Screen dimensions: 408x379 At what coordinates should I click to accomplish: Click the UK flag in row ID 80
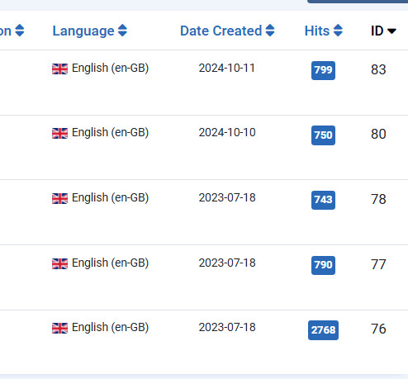click(x=59, y=134)
